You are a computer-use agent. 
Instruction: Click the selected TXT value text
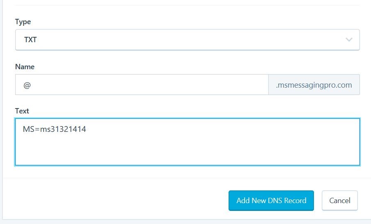pyautogui.click(x=31, y=40)
